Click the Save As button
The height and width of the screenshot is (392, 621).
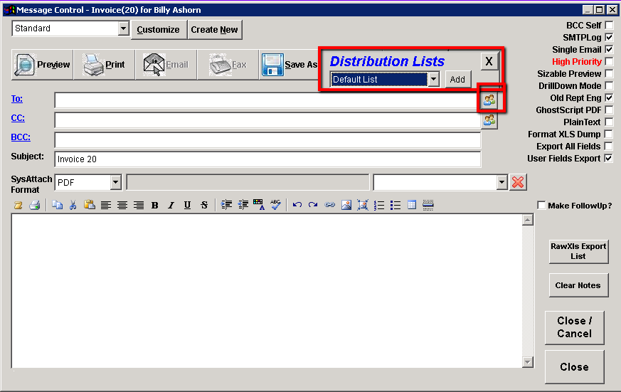point(290,65)
